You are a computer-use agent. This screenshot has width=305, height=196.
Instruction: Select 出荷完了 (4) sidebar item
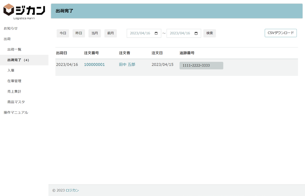pyautogui.click(x=18, y=60)
